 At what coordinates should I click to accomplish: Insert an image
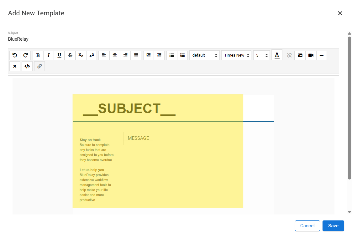click(x=300, y=55)
